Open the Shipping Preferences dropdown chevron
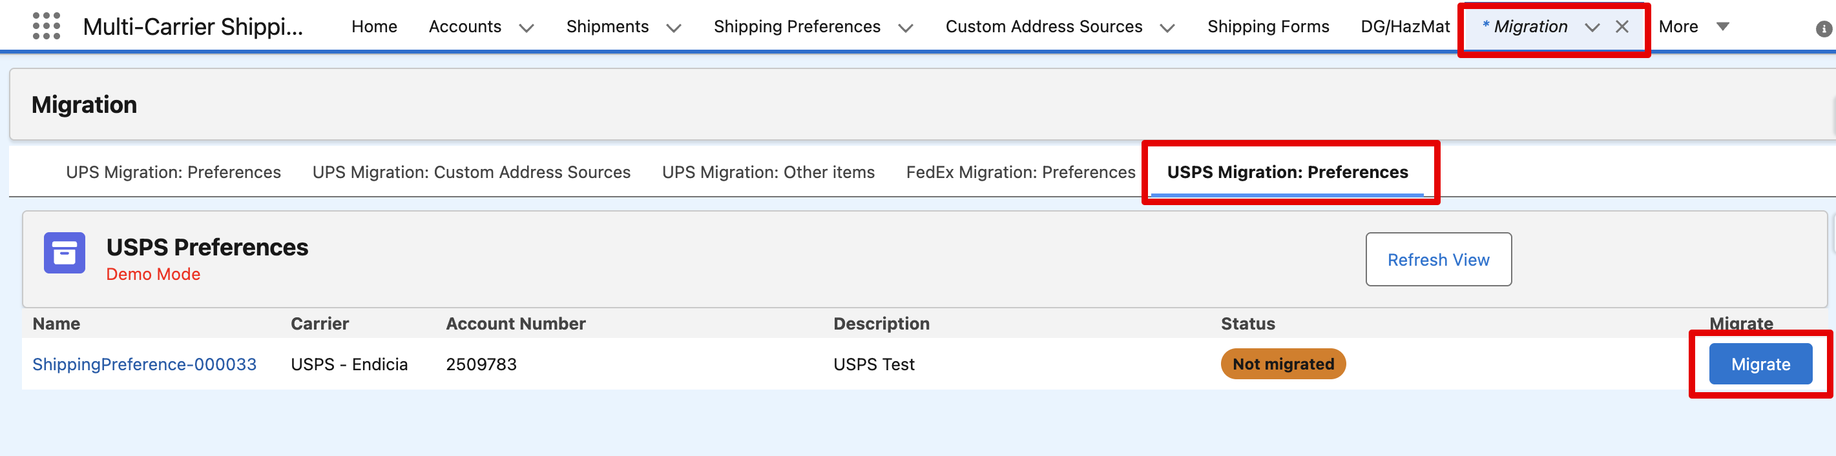 (906, 28)
